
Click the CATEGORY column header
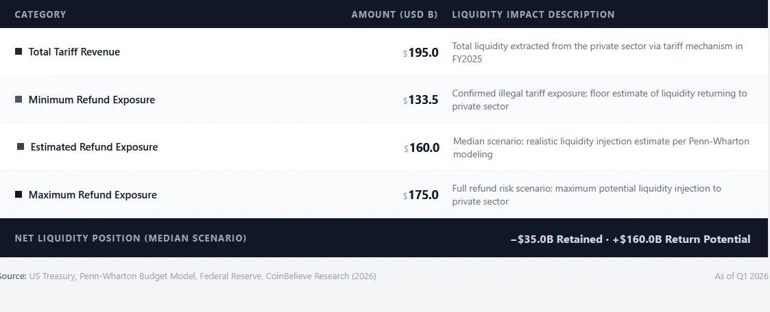point(40,14)
